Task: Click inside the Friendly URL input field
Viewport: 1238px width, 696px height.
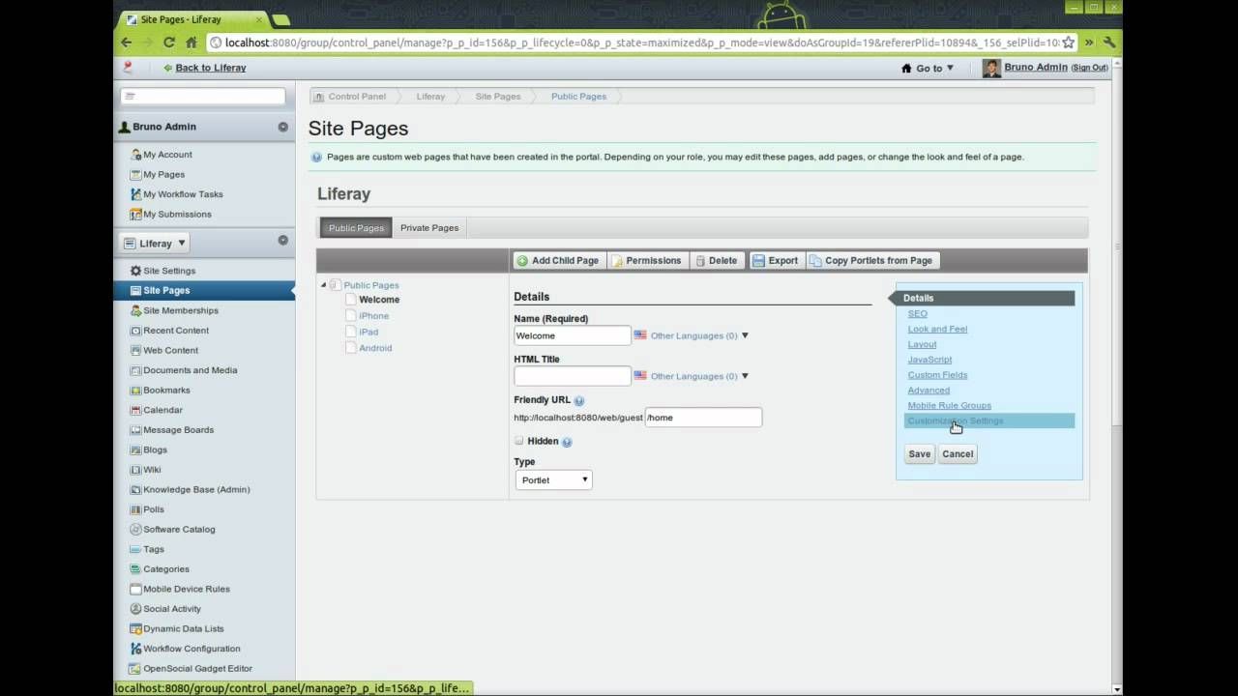Action: click(703, 417)
